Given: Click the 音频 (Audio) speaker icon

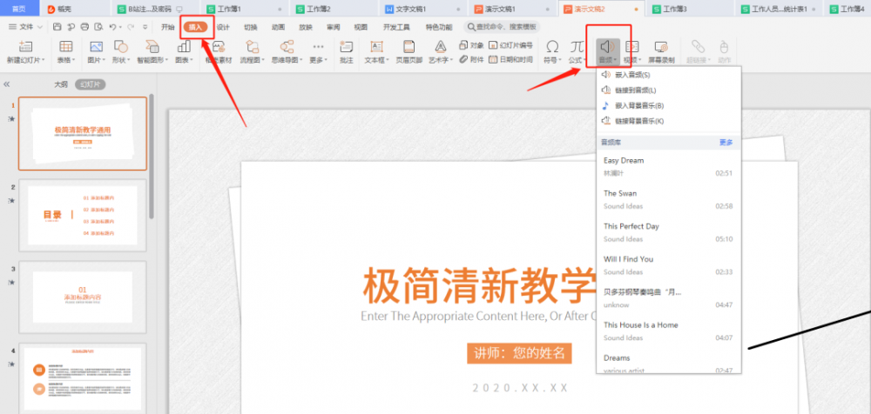Looking at the screenshot, I should [607, 46].
